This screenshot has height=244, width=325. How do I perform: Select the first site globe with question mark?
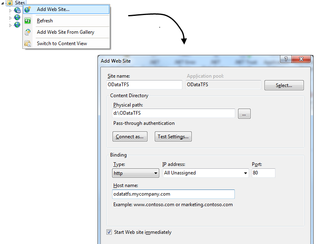pos(17,11)
